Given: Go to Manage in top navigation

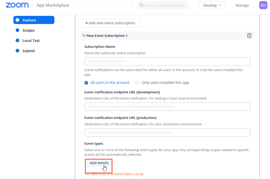Looking at the screenshot, I should pyautogui.click(x=242, y=5).
